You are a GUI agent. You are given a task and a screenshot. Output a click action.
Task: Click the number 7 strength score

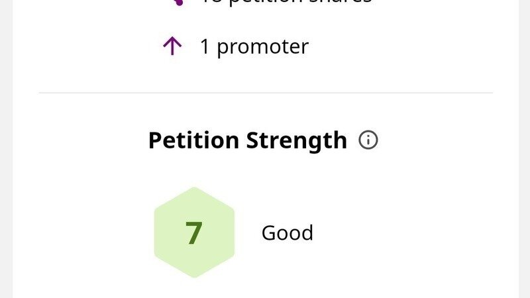coord(193,233)
